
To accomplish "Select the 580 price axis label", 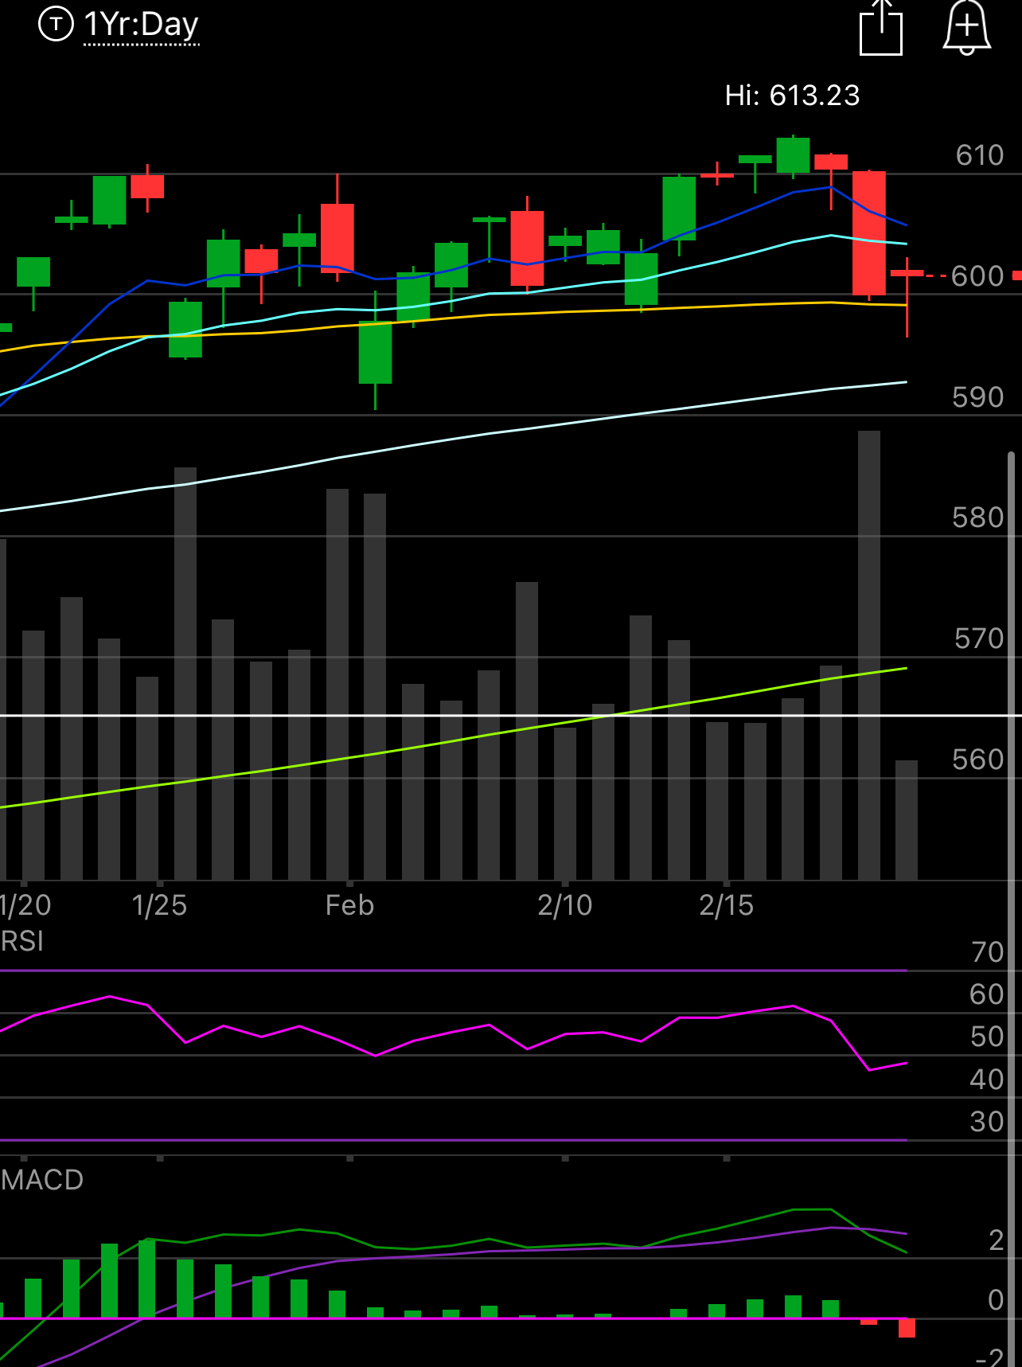I will click(x=978, y=518).
